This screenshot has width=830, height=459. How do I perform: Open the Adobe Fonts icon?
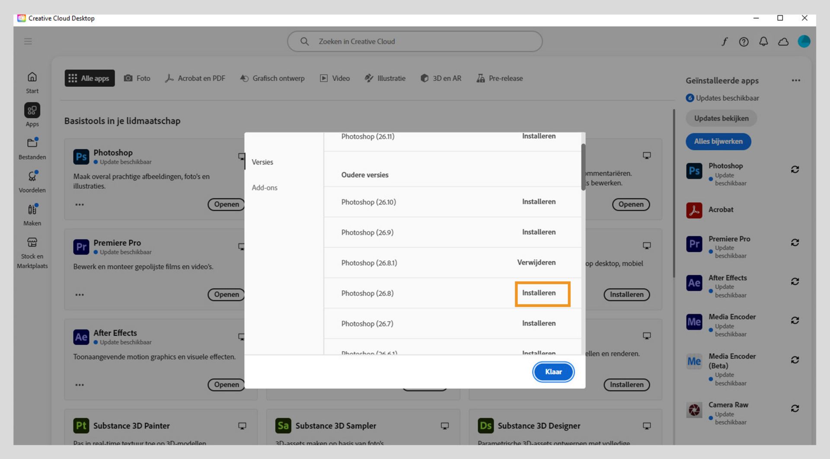(x=725, y=42)
